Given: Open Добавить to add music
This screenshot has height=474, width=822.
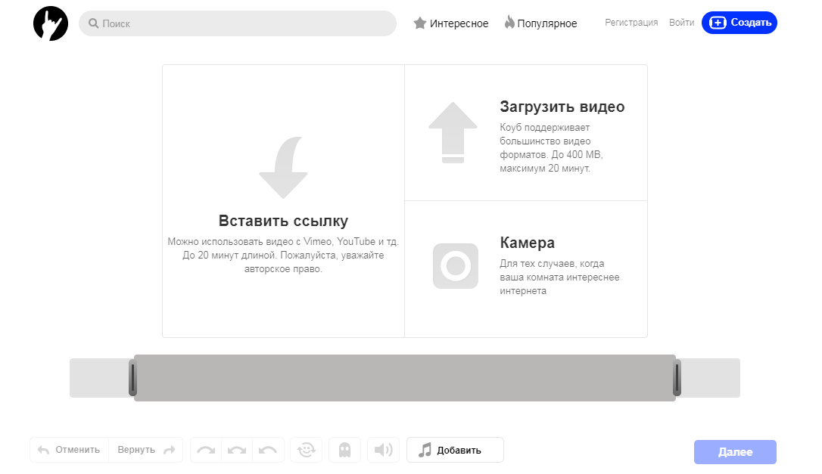Looking at the screenshot, I should point(454,450).
